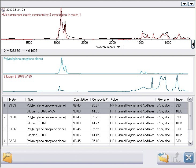Click the results list scrollbar thumb
This screenshot has height=168, width=196.
tap(190, 116)
